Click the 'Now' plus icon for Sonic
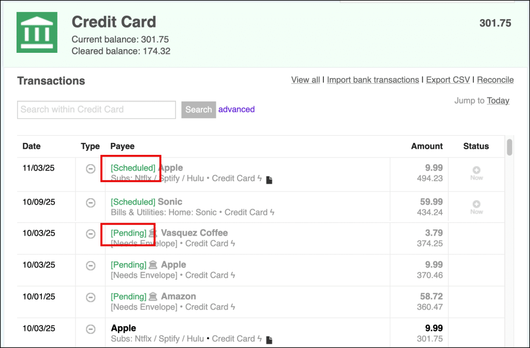This screenshot has width=530, height=348. [x=476, y=205]
